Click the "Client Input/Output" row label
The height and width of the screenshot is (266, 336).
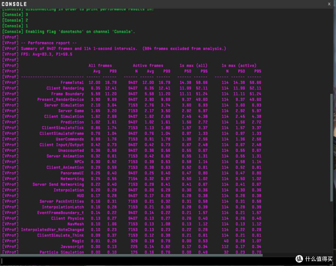[62, 145]
